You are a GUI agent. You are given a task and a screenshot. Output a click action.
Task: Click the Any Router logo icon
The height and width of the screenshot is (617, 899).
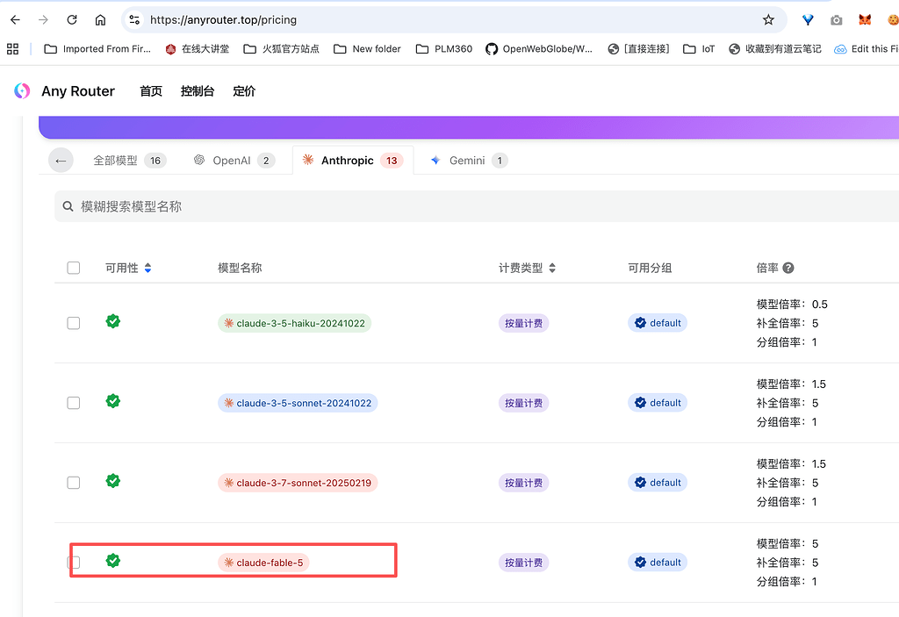pyautogui.click(x=22, y=90)
